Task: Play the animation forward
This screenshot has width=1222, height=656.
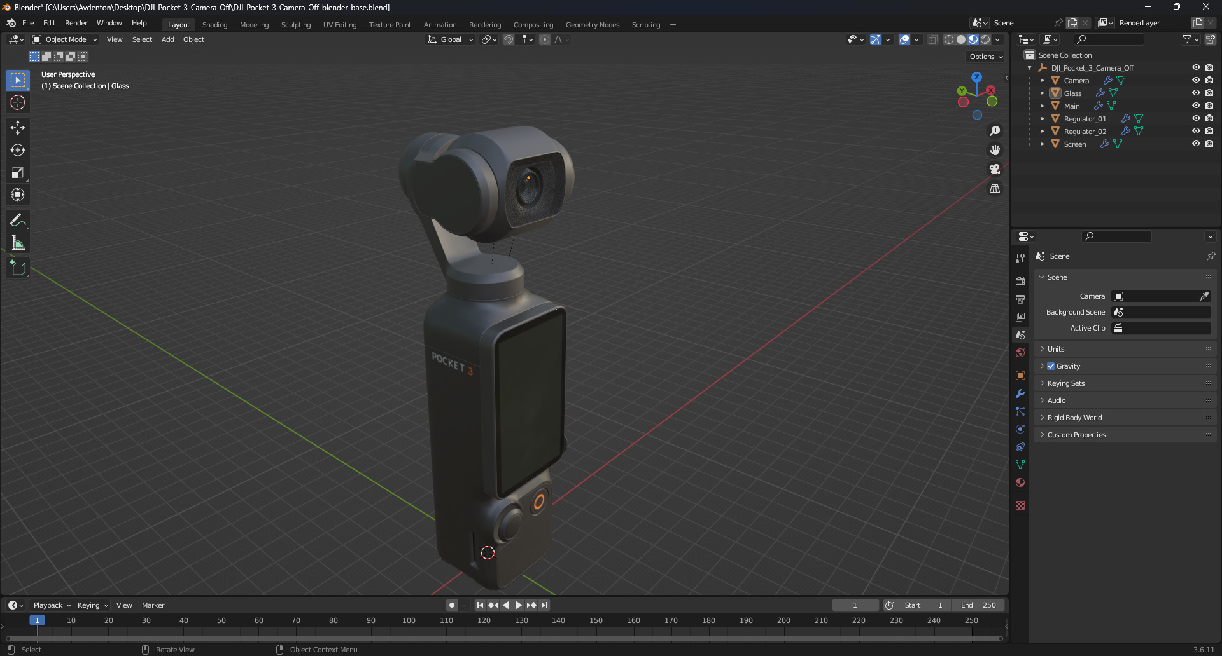Action: (x=518, y=605)
